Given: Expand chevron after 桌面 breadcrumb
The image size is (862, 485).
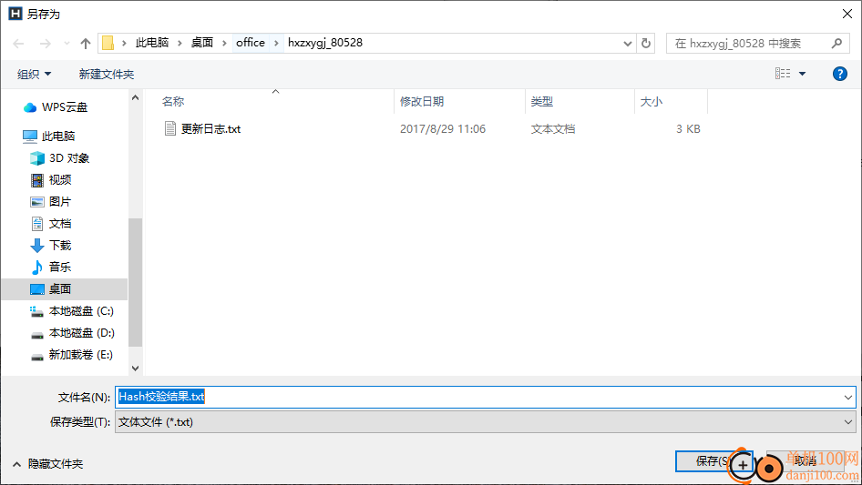Looking at the screenshot, I should pos(224,43).
